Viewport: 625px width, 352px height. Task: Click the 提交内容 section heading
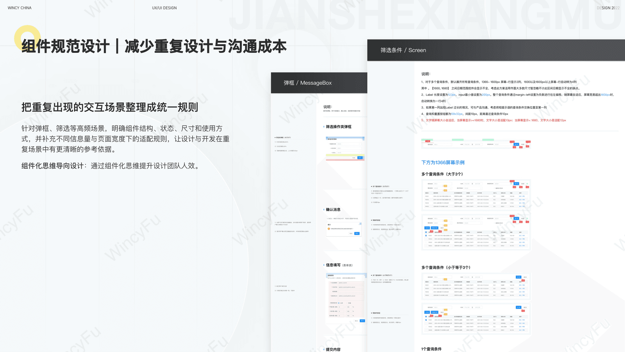click(x=333, y=349)
